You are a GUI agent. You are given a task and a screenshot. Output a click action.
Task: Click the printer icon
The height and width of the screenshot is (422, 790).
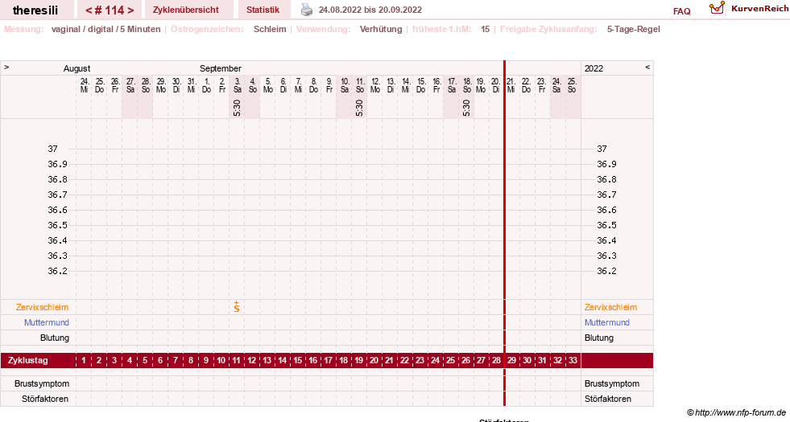click(306, 10)
